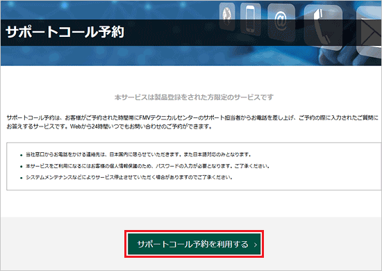Select the paragraph starting サポートコール予約は、お客様が
The image size is (382, 271).
pos(192,122)
